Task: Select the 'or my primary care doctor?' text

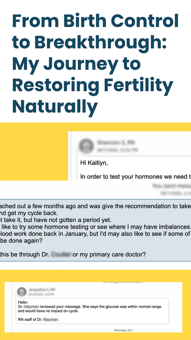Action: (109, 254)
